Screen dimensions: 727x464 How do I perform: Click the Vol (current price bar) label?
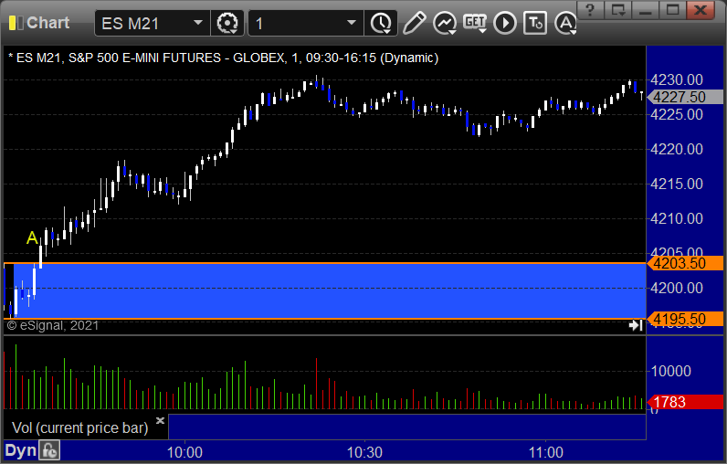(79, 427)
